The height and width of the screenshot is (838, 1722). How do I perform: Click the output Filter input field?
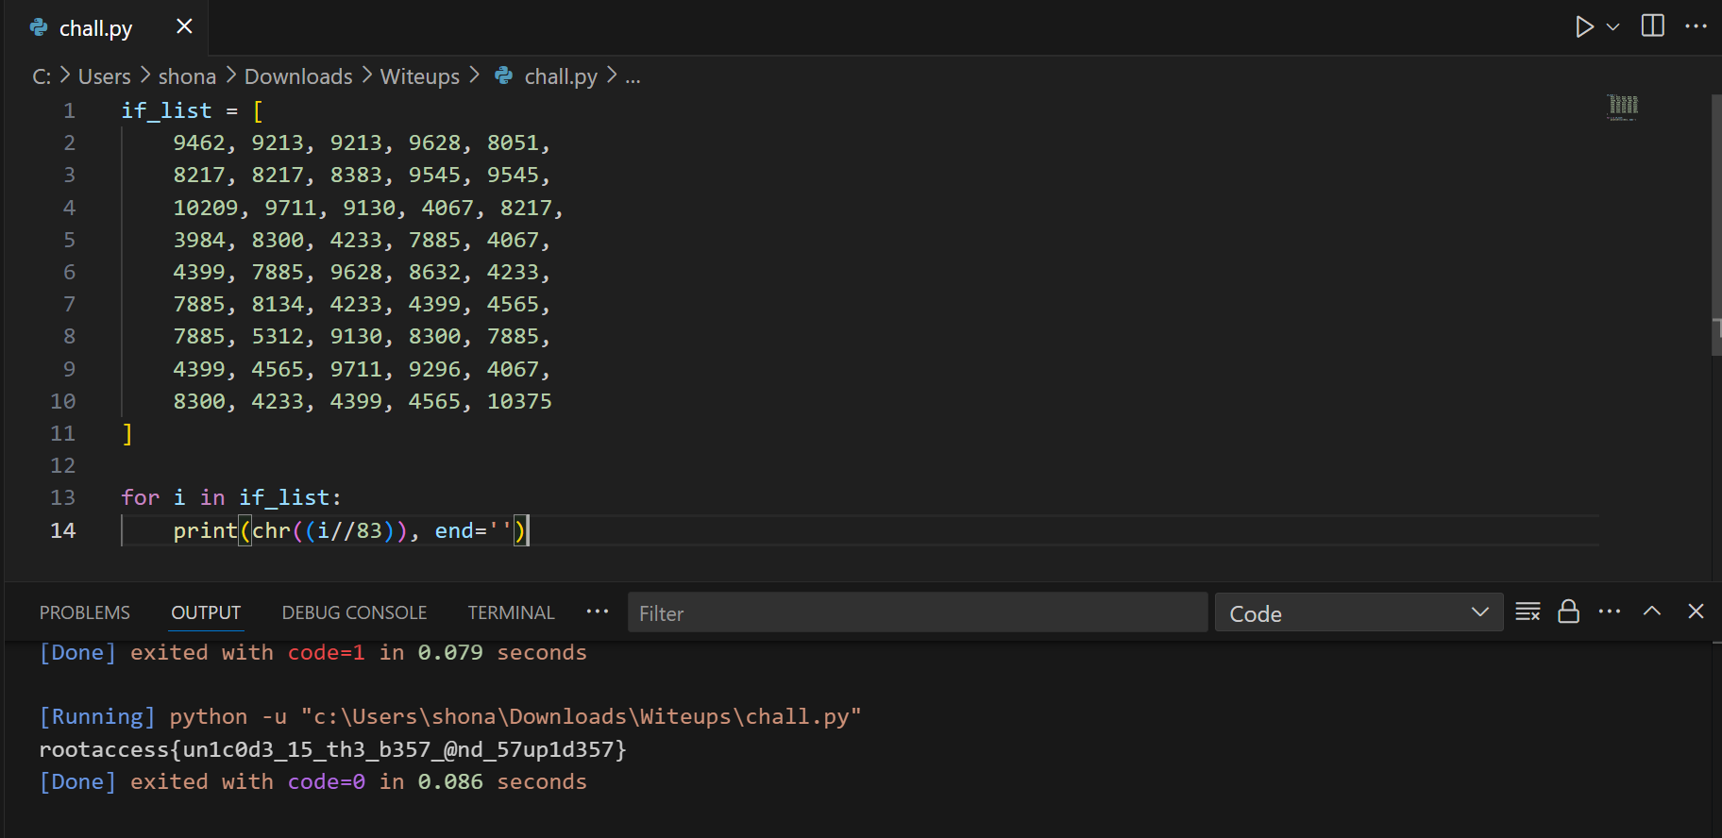[918, 612]
